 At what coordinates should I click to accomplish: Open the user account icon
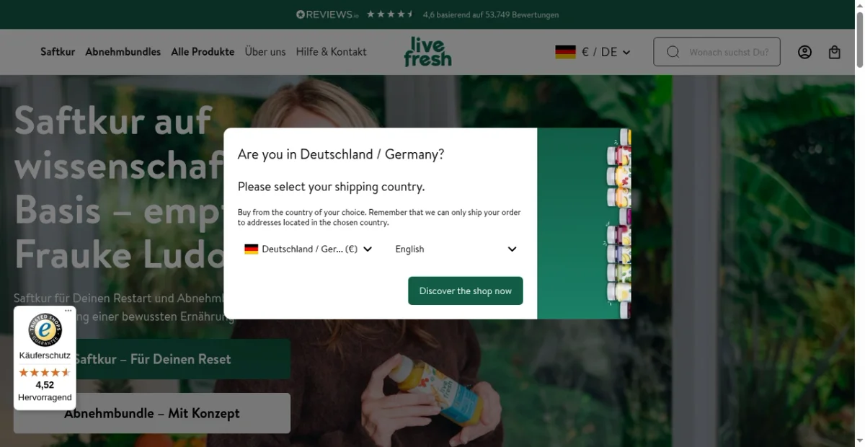(x=804, y=52)
